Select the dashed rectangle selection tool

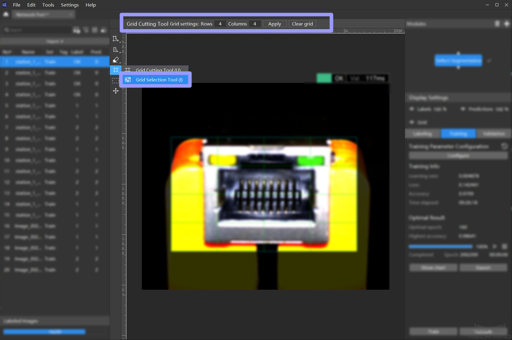point(115,80)
